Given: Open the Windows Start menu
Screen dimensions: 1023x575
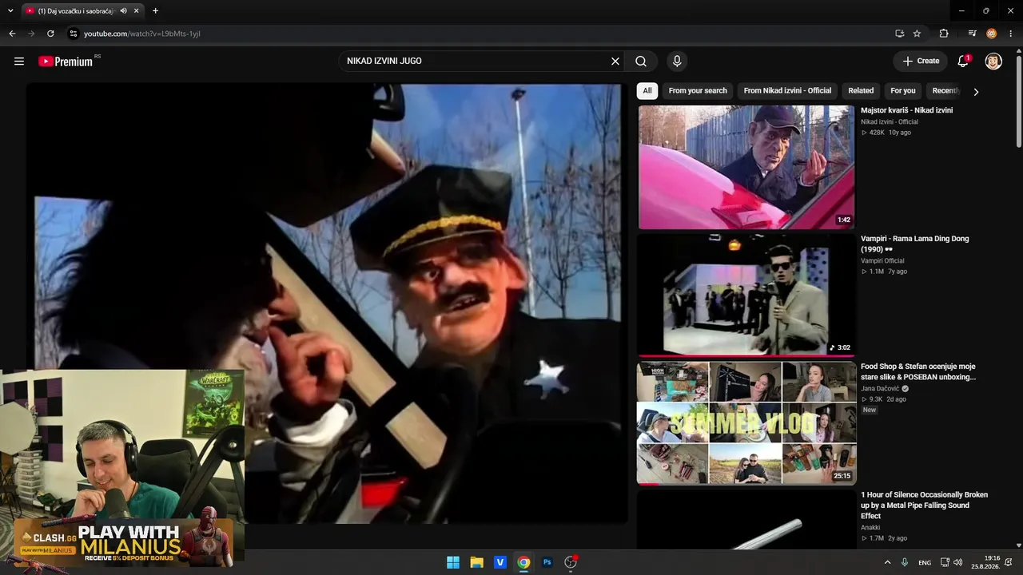Looking at the screenshot, I should pyautogui.click(x=453, y=562).
